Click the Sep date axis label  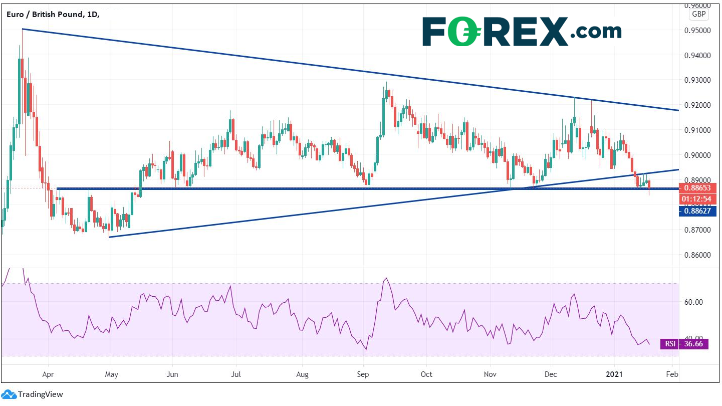[363, 374]
